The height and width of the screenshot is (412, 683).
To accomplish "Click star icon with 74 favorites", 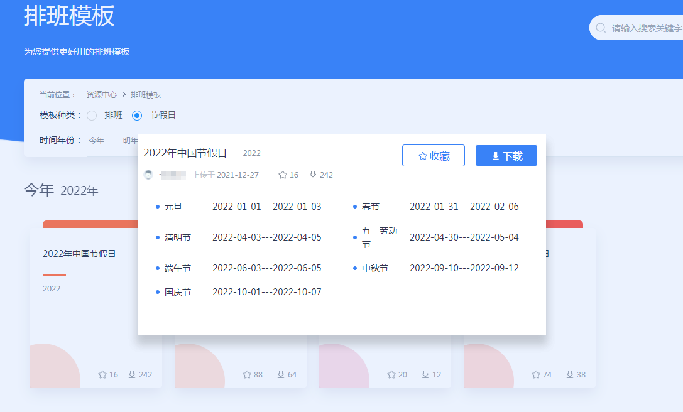I will point(536,374).
